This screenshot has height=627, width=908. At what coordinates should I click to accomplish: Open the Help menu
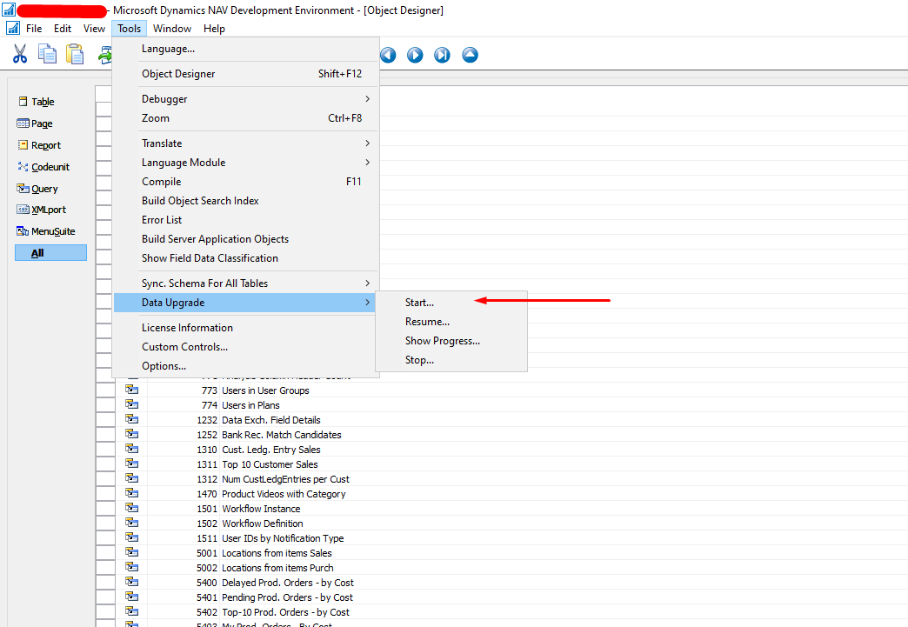coord(214,29)
